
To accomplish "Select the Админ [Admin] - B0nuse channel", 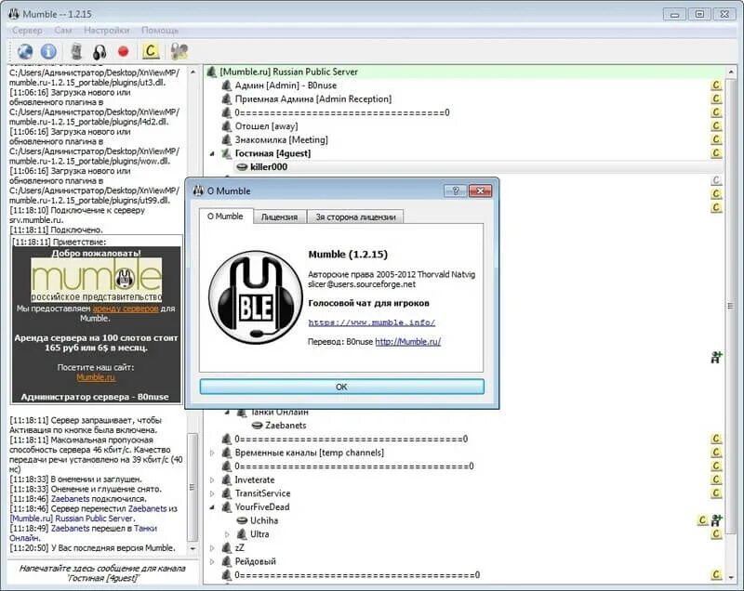I will tap(286, 85).
